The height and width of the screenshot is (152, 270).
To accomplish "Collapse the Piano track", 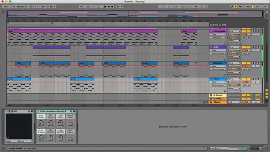I will [x=211, y=79].
